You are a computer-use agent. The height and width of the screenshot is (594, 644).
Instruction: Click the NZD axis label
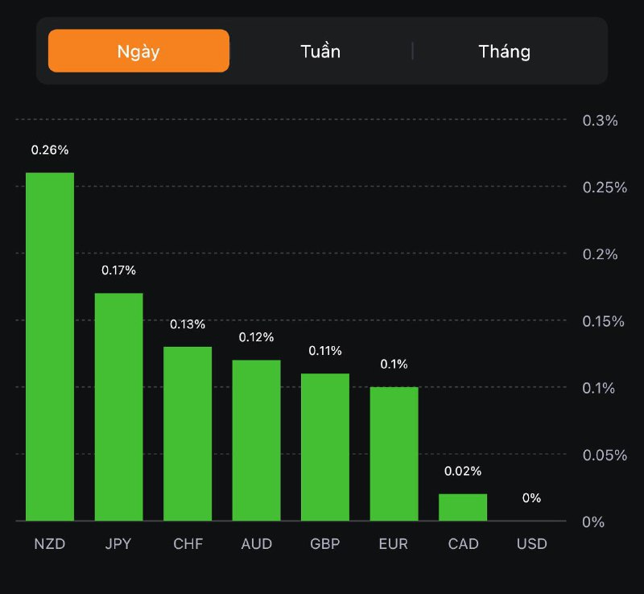[x=50, y=544]
